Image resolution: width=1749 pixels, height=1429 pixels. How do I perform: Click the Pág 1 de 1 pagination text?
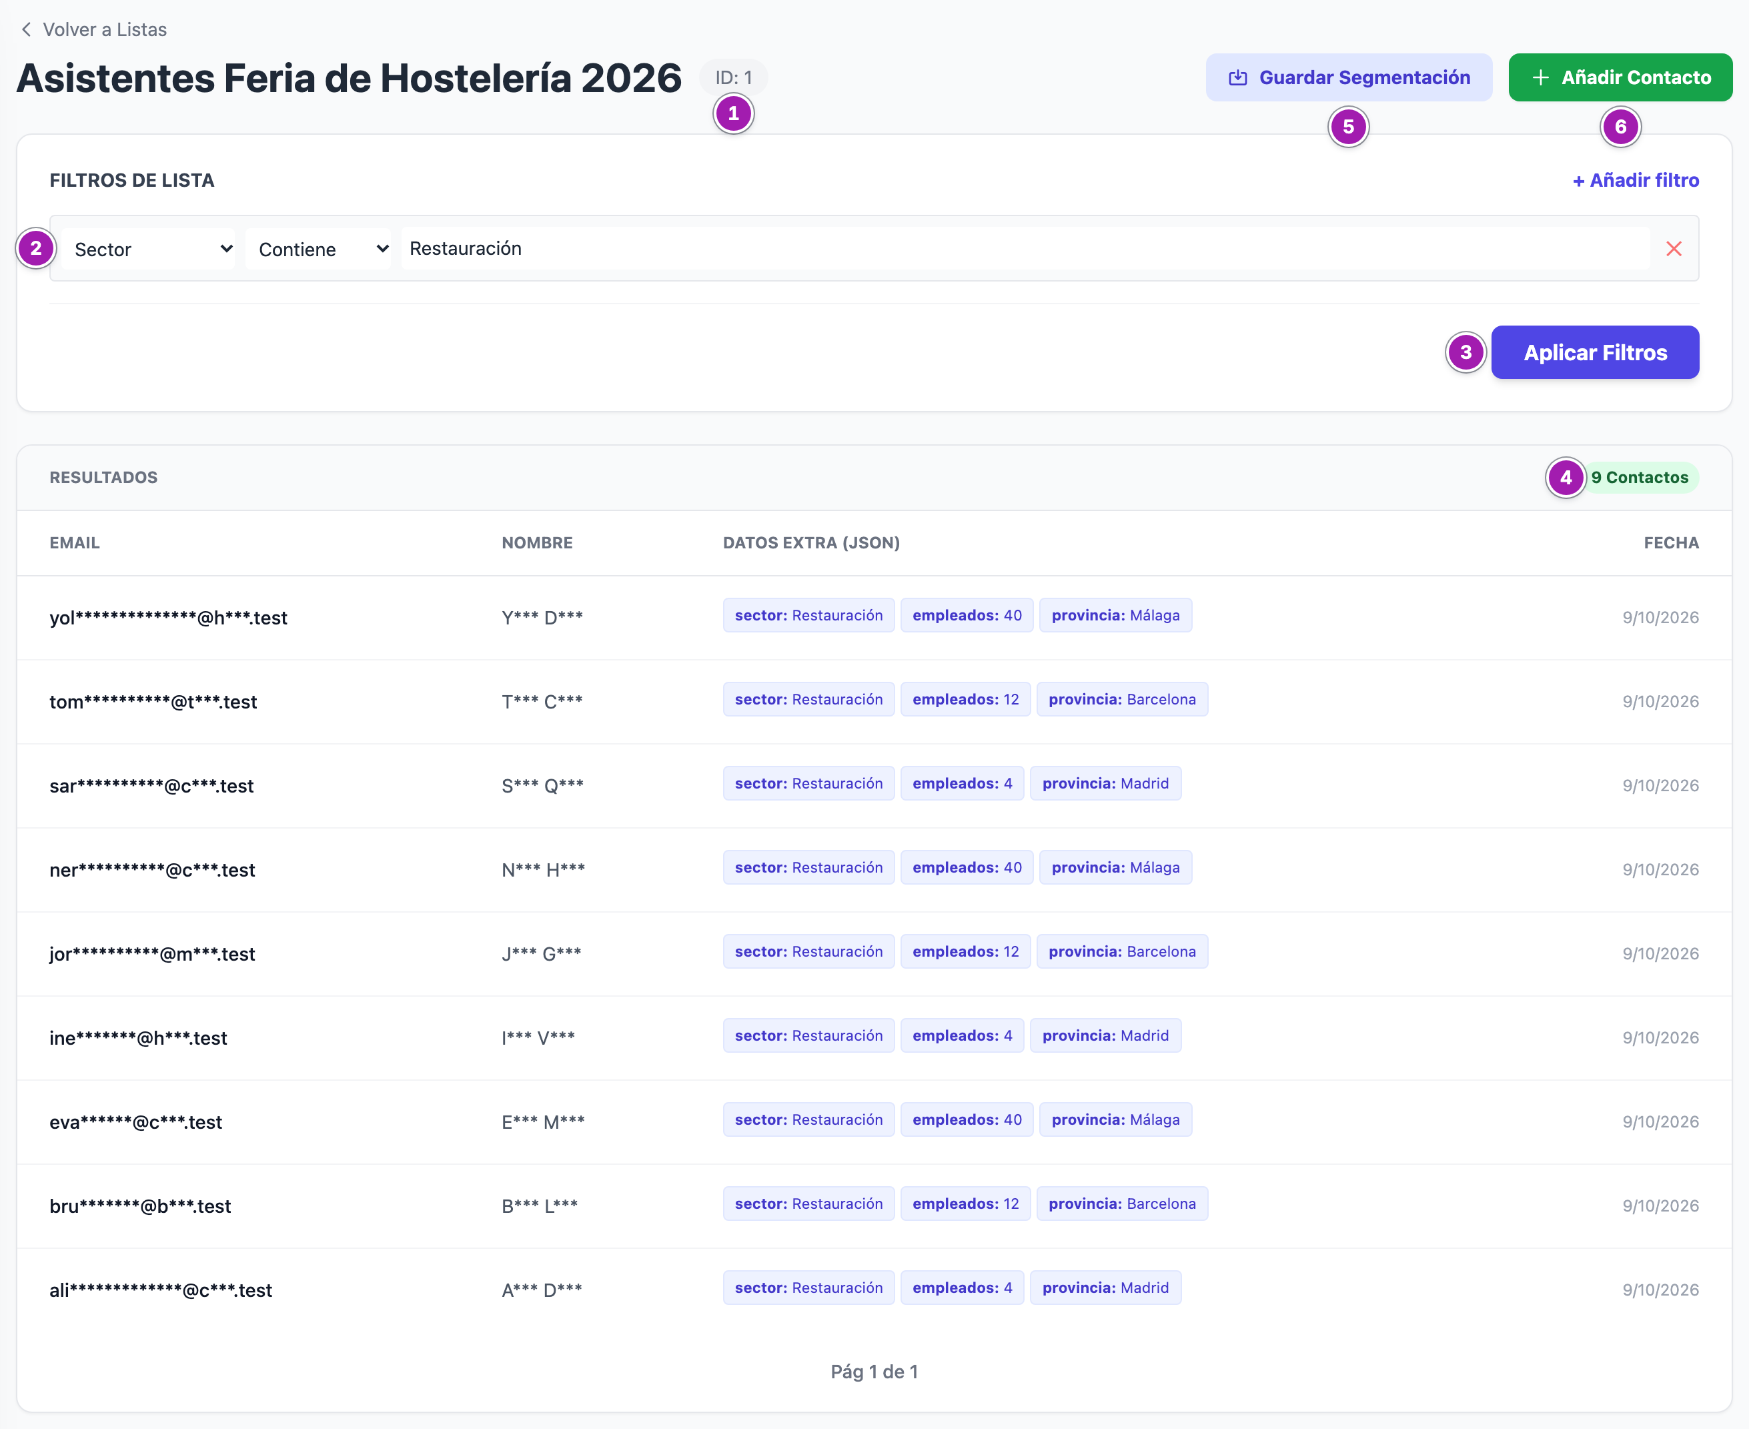874,1372
